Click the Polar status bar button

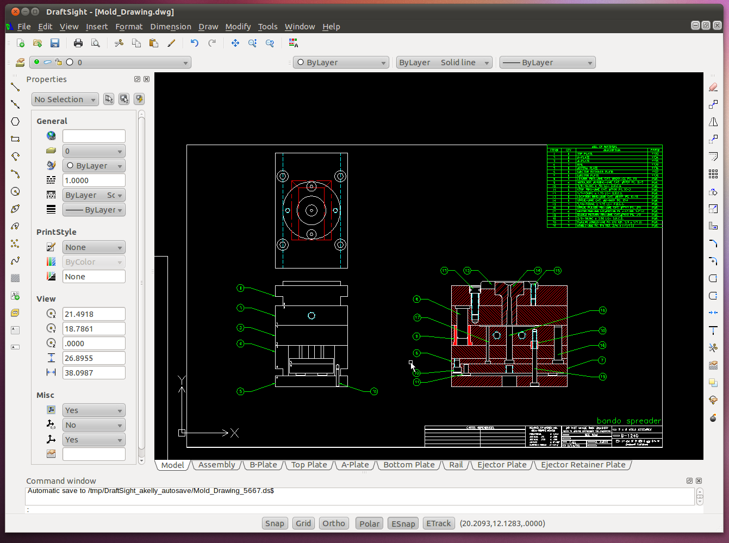(x=369, y=523)
